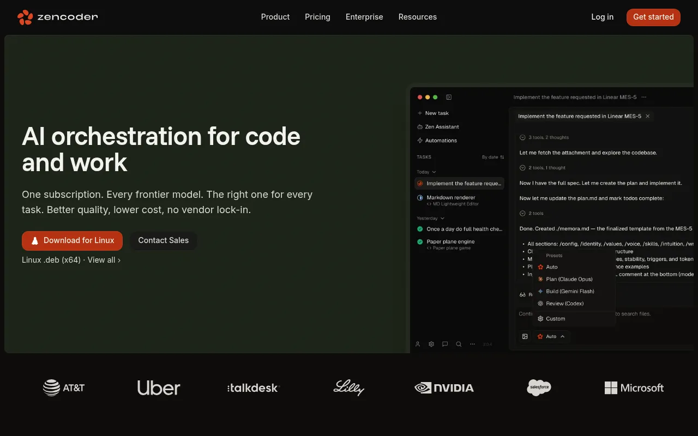This screenshot has height=436, width=698.
Task: Open Automations in sidebar
Action: pos(437,140)
